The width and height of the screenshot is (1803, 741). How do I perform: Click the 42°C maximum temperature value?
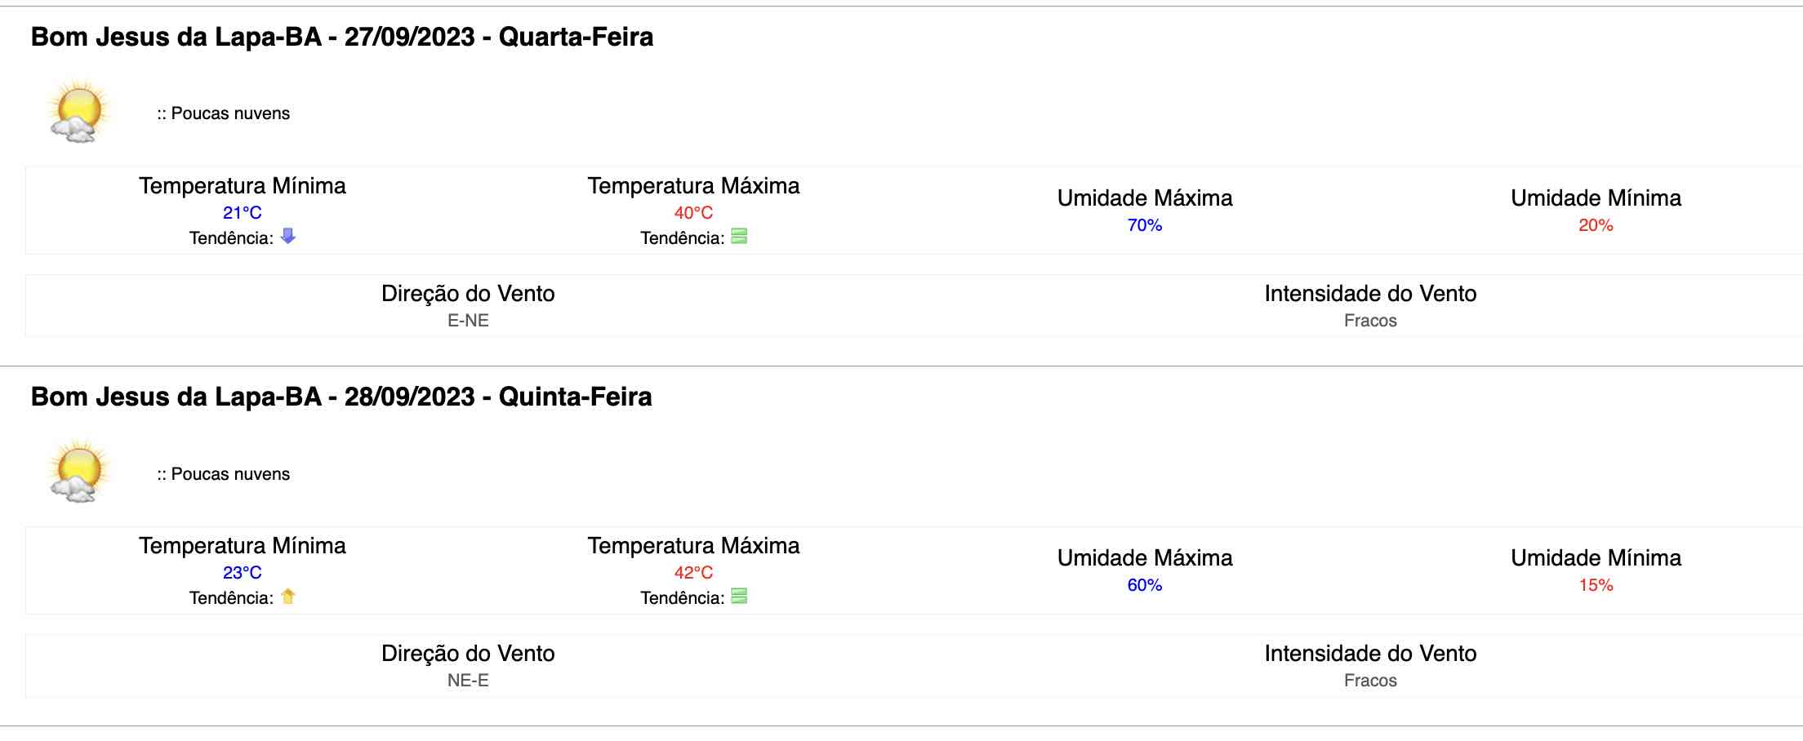coord(693,573)
